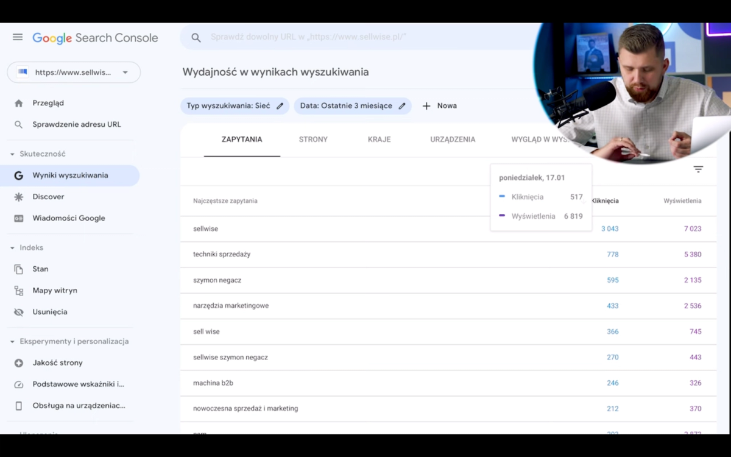Click the Mapy witryn sitemap icon
The height and width of the screenshot is (457, 731).
click(19, 291)
